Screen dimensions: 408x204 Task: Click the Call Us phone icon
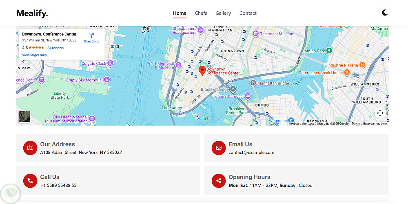[30, 181]
